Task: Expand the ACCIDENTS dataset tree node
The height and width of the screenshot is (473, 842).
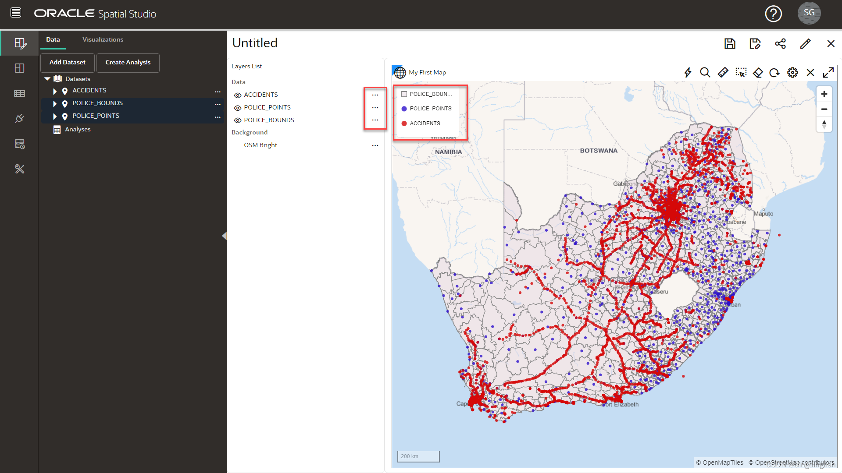Action: coord(55,91)
